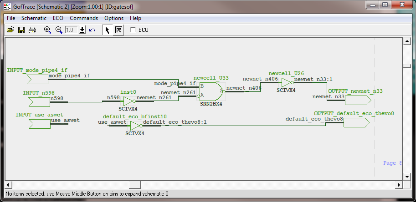The height and width of the screenshot is (202, 416).
Task: Open the File menu
Action: 11,18
